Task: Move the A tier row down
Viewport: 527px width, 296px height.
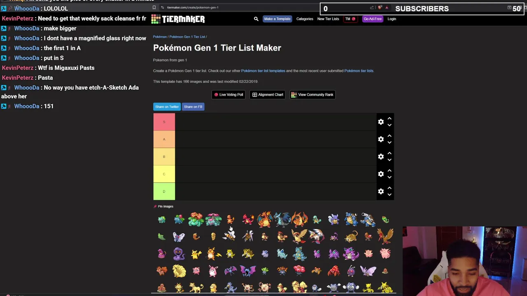Action: click(389, 142)
